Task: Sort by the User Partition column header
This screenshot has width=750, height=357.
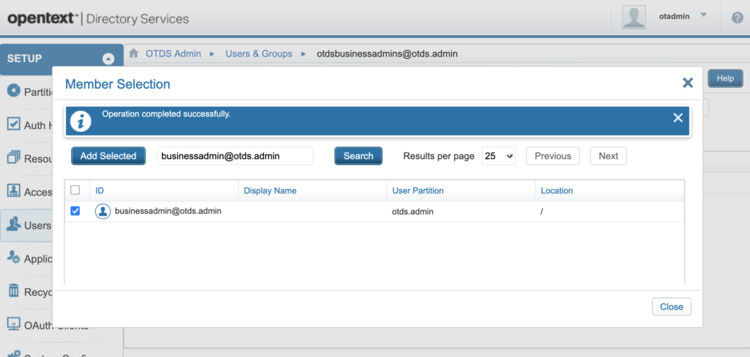Action: pyautogui.click(x=418, y=191)
